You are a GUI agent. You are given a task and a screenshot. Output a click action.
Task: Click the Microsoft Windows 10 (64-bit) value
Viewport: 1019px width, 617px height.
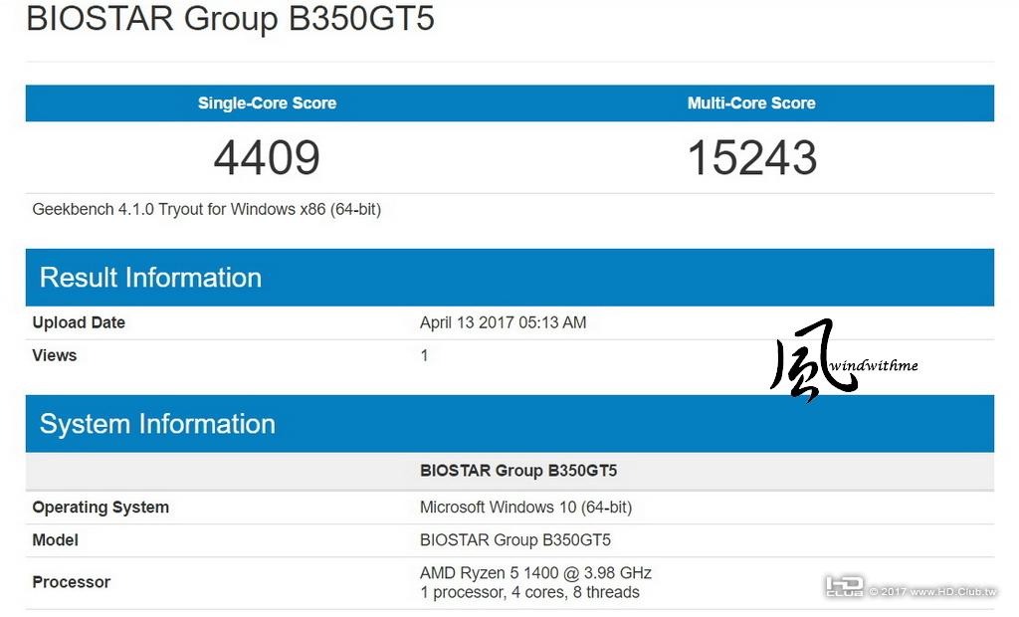[525, 508]
